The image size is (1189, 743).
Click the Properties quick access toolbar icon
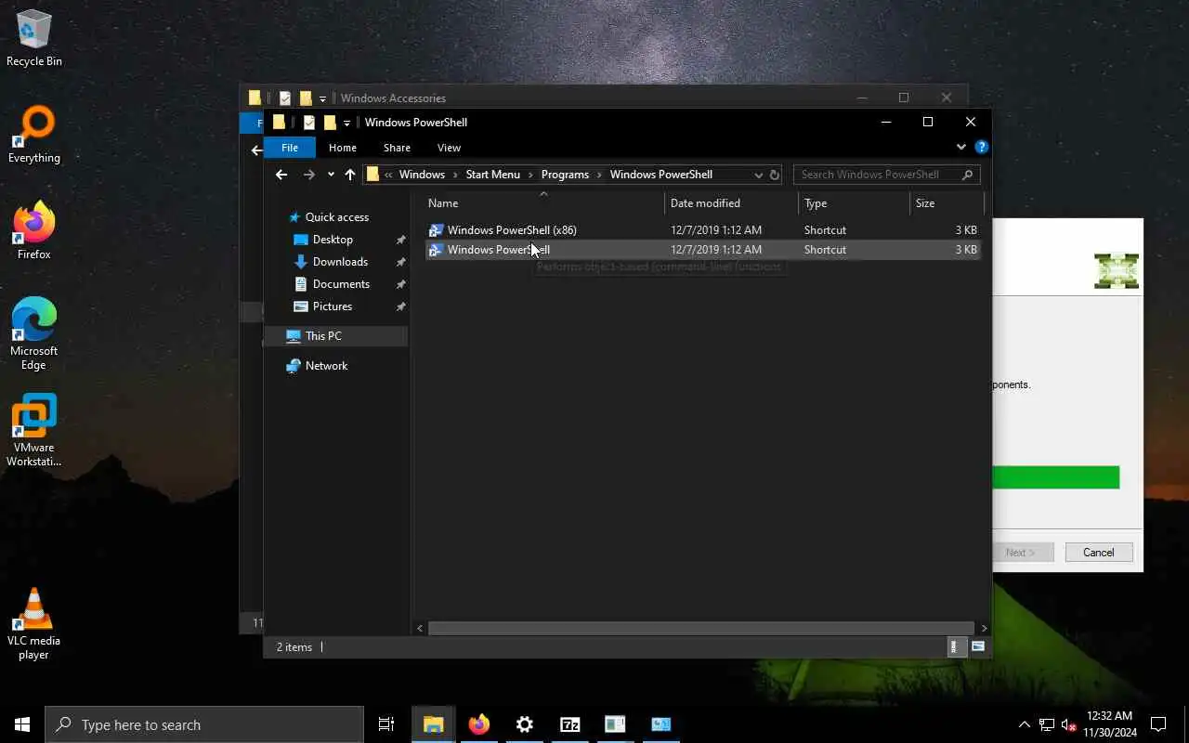[308, 123]
